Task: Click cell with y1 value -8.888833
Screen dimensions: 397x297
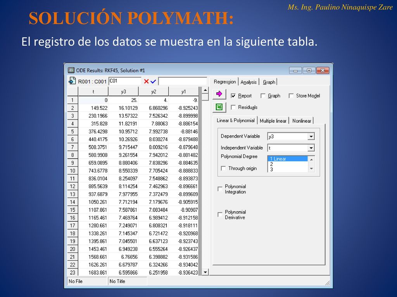Action: coord(183,171)
